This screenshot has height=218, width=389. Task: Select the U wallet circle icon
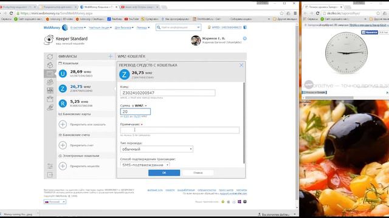click(x=63, y=74)
